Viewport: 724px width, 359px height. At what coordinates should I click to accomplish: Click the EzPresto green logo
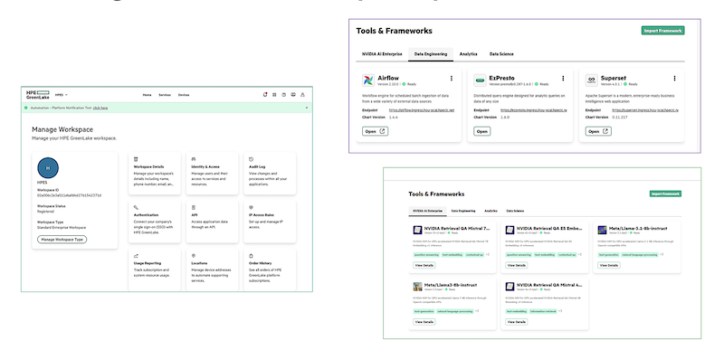click(481, 80)
